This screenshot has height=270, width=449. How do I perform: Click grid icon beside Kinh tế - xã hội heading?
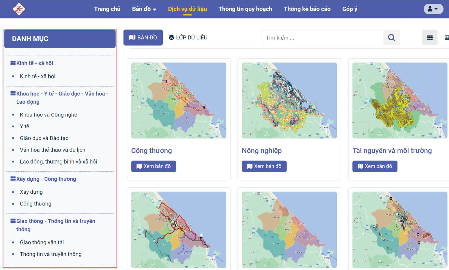tap(13, 63)
